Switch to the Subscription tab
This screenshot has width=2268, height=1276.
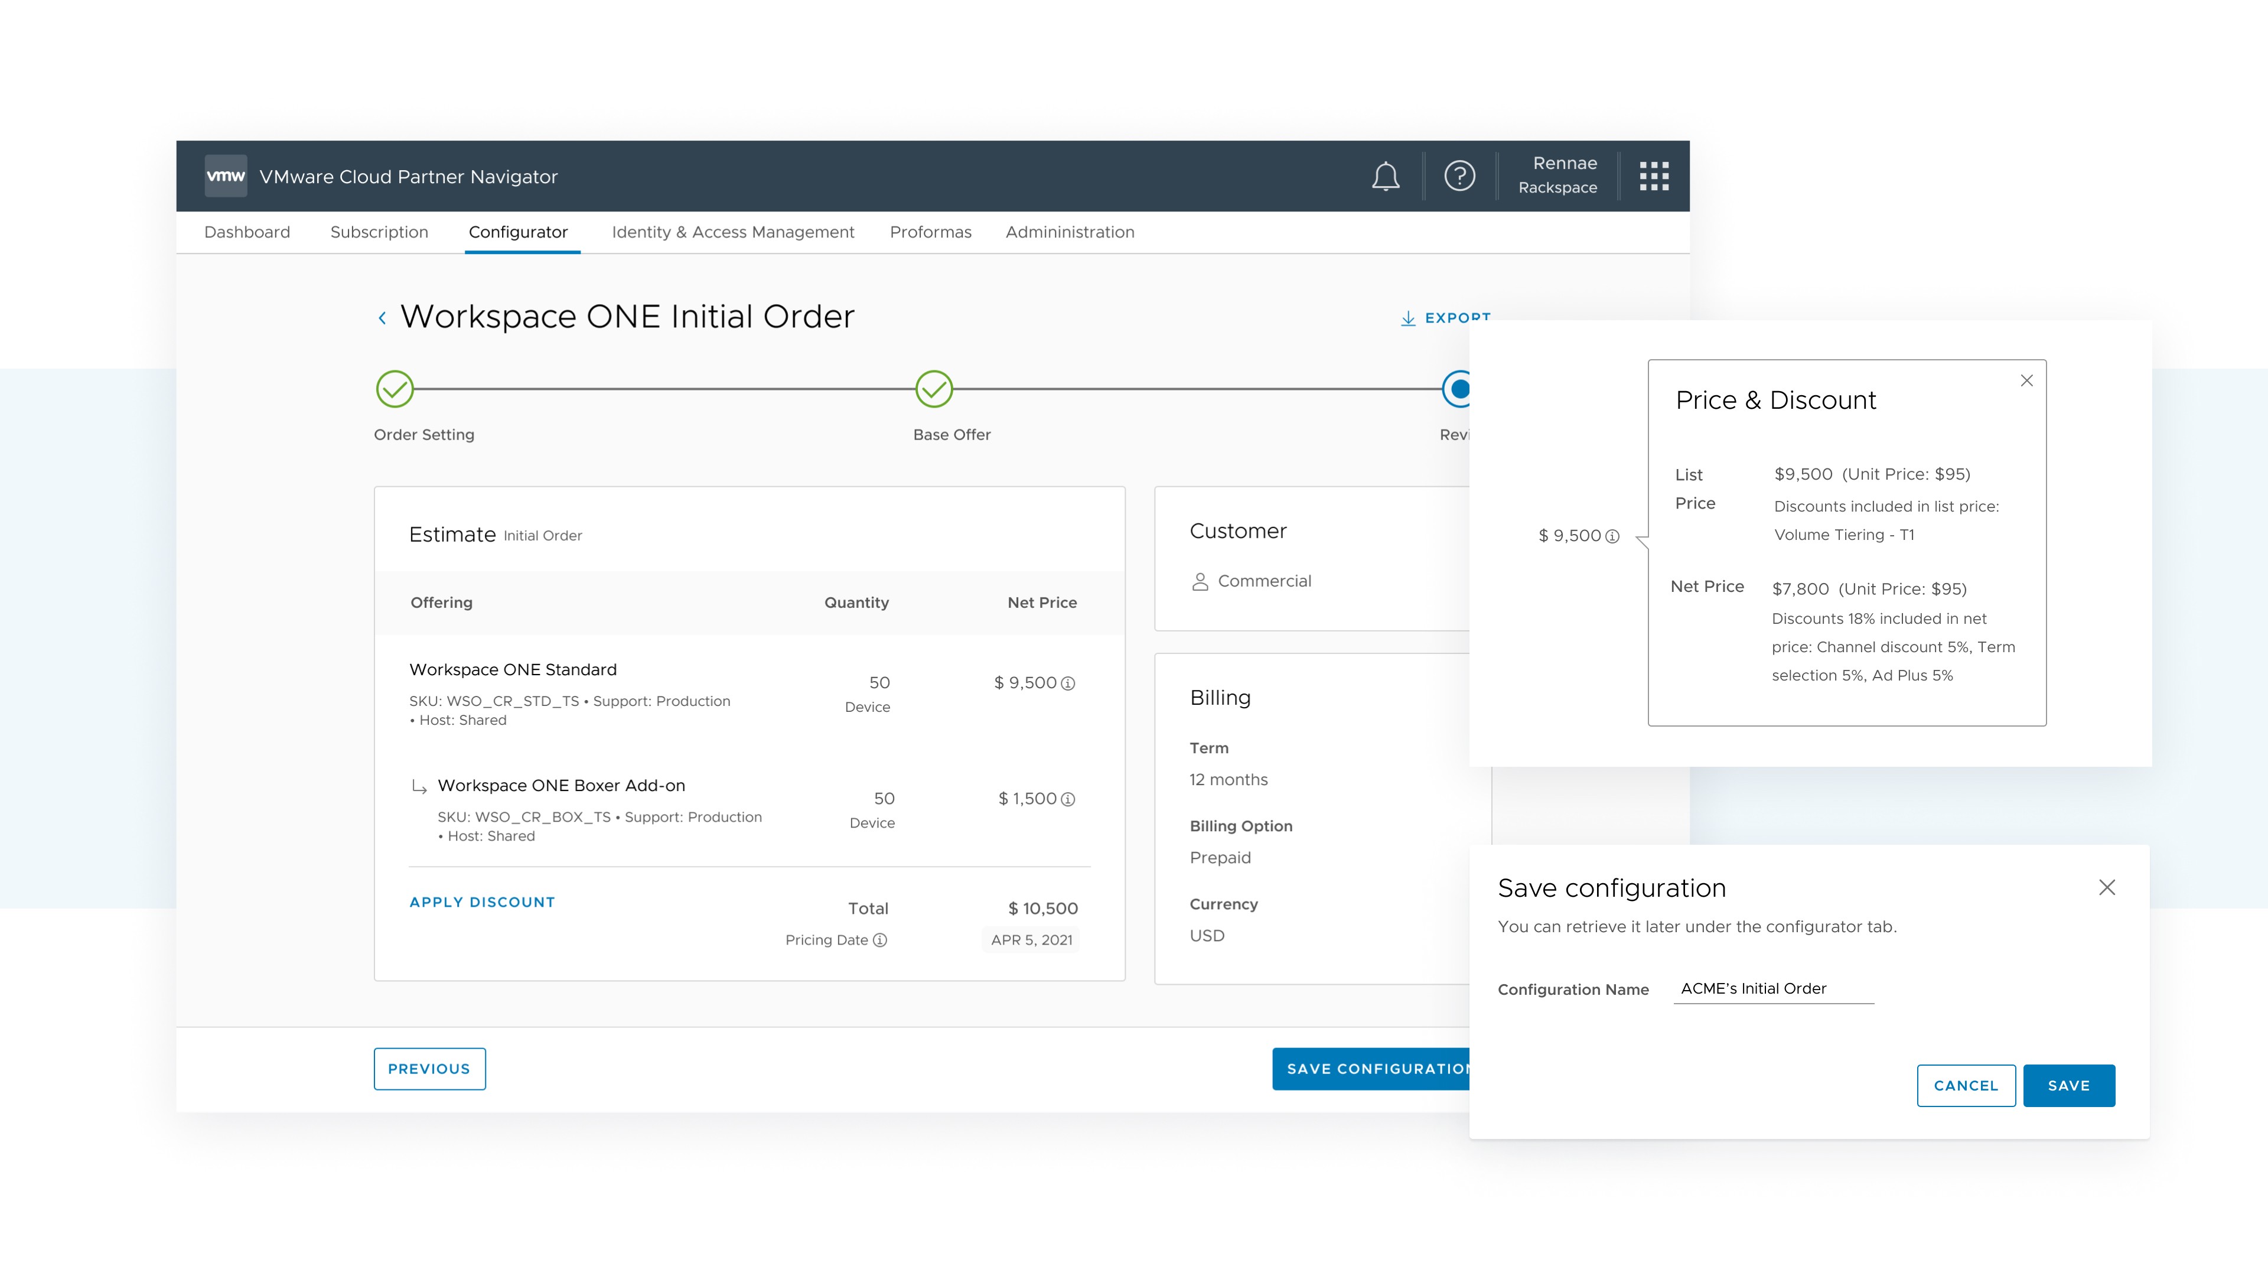click(379, 233)
